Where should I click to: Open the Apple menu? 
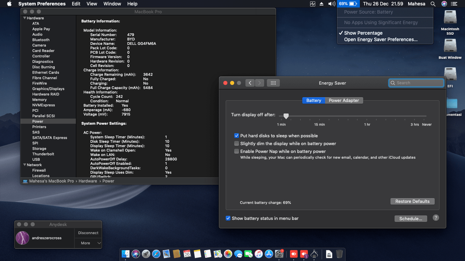point(9,4)
